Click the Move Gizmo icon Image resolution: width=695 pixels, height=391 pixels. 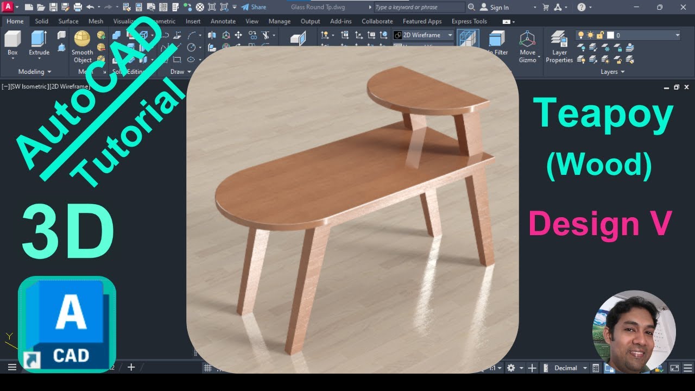coord(527,47)
